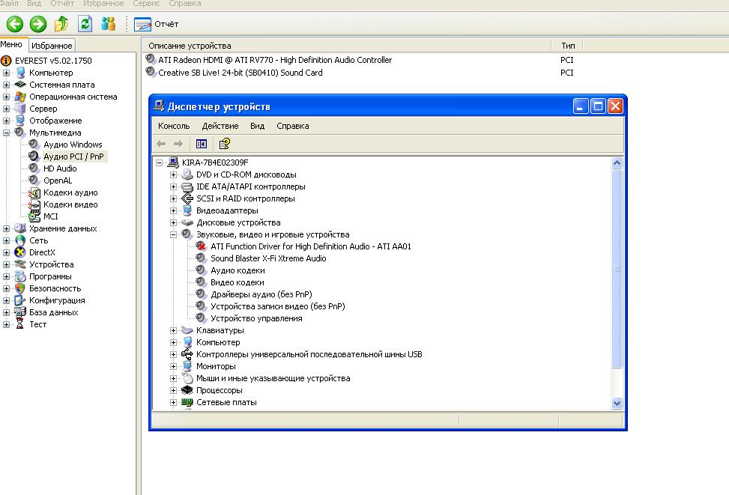Image resolution: width=729 pixels, height=495 pixels.
Task: Collapse Звуковые, видео и игровые устройства
Action: [173, 234]
